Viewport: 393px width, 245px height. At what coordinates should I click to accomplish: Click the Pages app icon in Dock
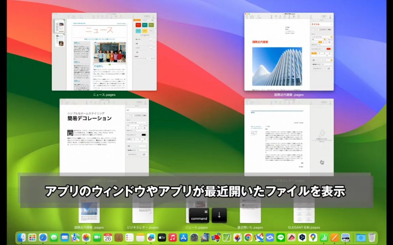[x=334, y=237]
